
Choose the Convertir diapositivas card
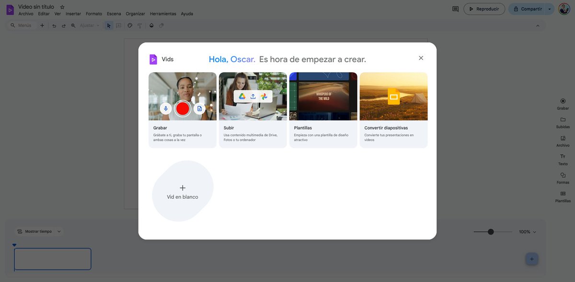tap(394, 110)
